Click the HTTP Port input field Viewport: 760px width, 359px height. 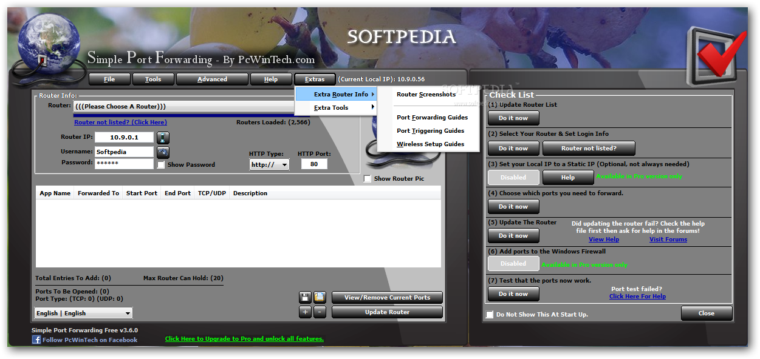[x=314, y=164]
